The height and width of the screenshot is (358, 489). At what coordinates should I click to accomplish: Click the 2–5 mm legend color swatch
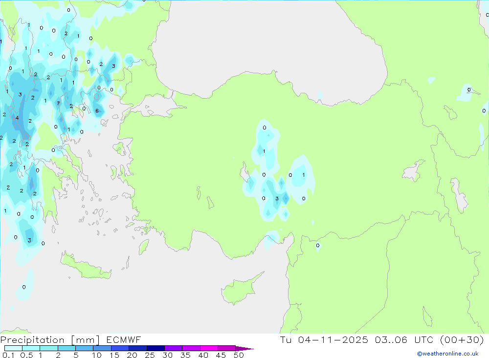coord(67,348)
